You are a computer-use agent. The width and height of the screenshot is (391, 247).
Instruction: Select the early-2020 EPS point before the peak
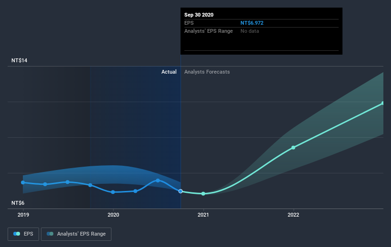pyautogui.click(x=135, y=191)
